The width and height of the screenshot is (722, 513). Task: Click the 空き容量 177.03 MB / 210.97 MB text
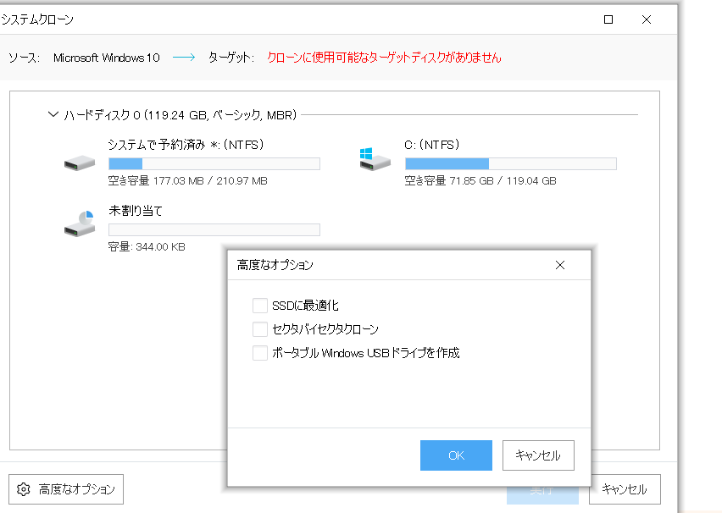pos(188,181)
